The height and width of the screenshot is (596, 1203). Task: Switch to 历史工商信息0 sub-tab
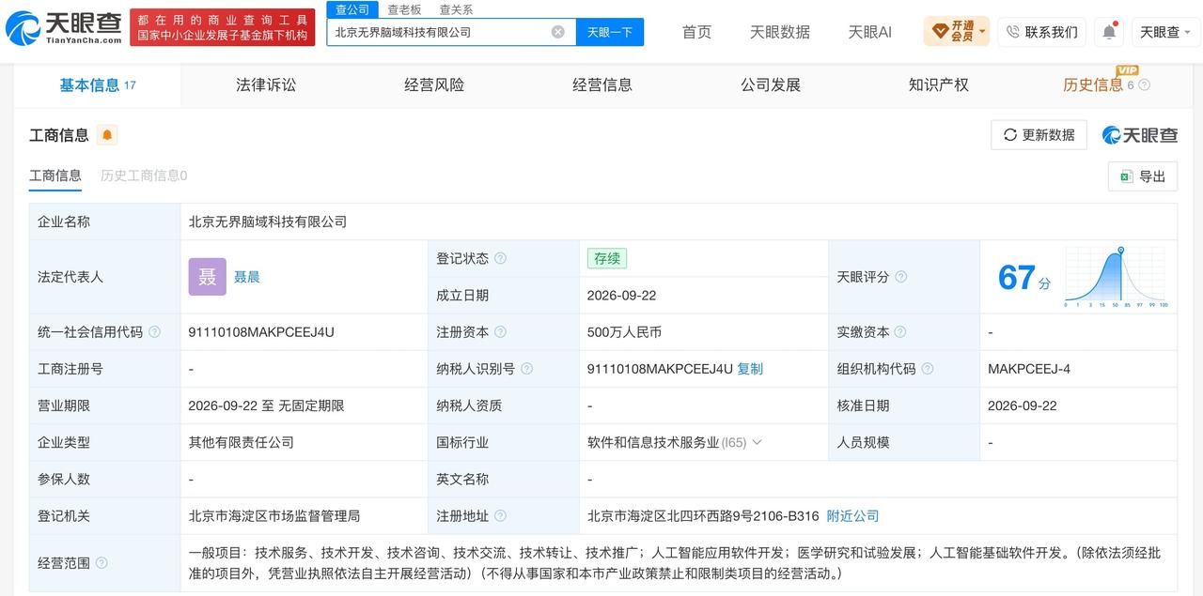point(144,176)
